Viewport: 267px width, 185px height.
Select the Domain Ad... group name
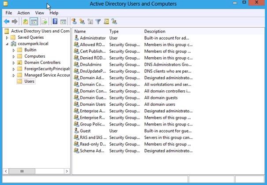point(92,78)
